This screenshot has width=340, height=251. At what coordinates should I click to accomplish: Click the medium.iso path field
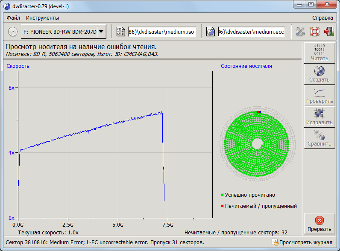[x=161, y=32]
